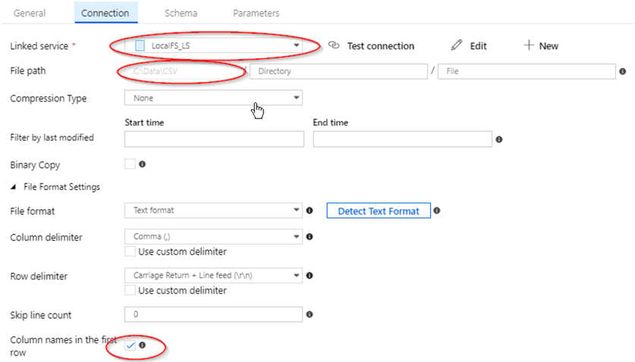Check Use custom delimiter under Column delimiter

[x=129, y=251]
